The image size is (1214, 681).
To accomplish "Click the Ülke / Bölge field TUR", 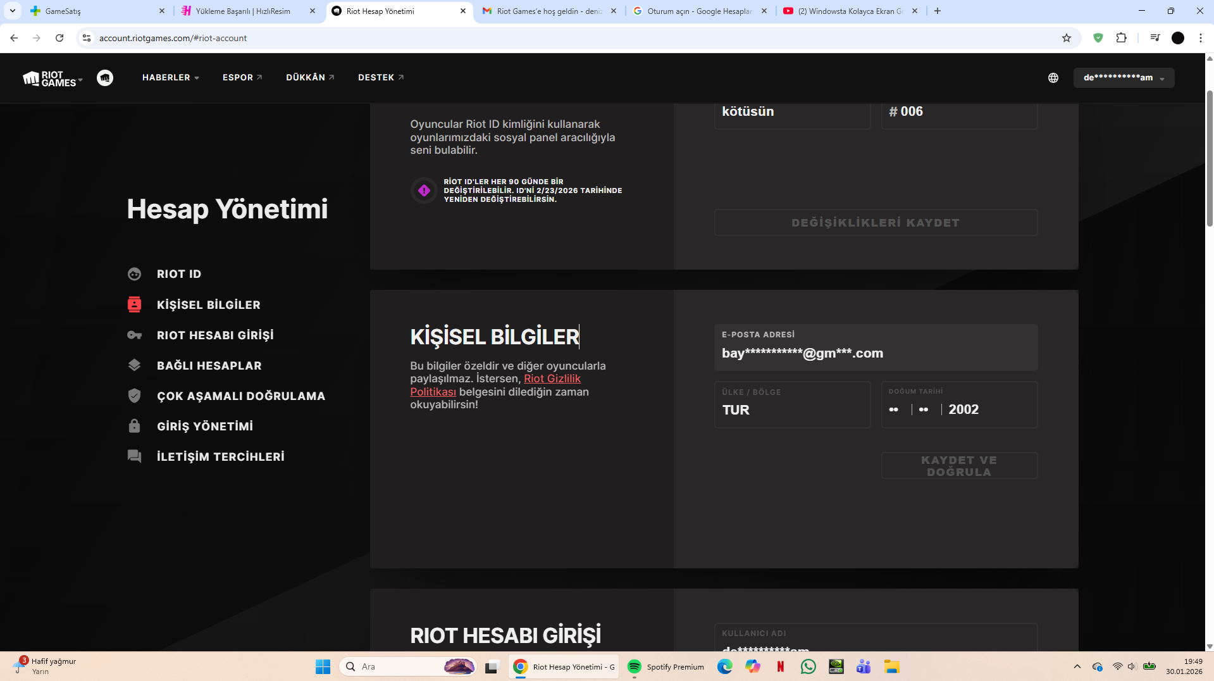I will 792,404.
